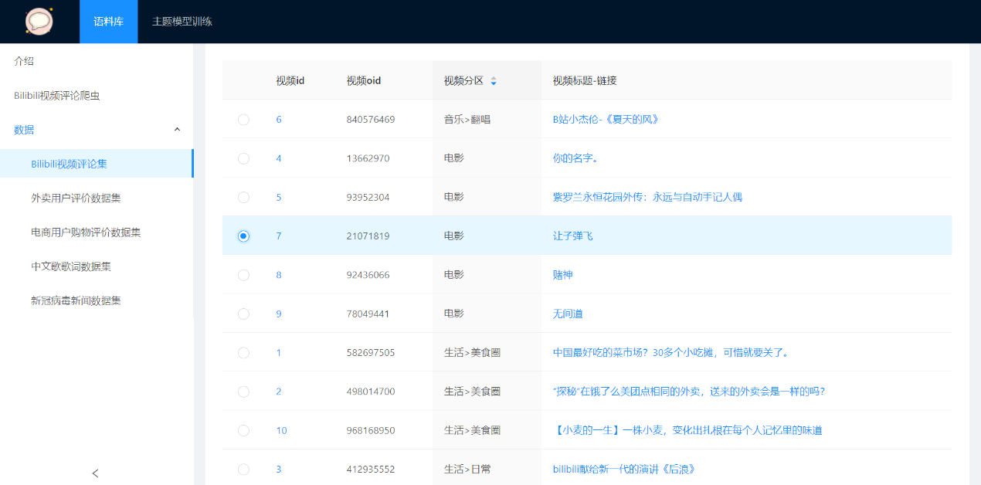Viewport: 981px width, 485px height.
Task: Click the 视频标题-链接 column header
Action: coord(585,81)
